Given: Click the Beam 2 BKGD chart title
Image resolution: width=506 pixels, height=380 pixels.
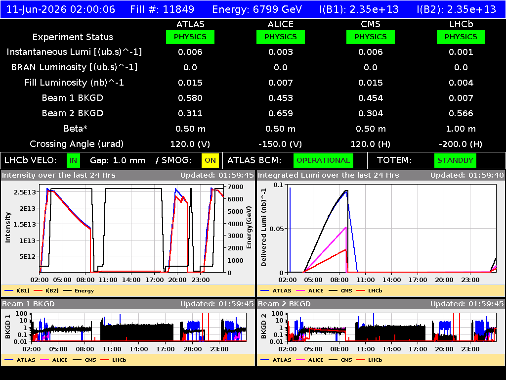Looking at the screenshot, I should pyautogui.click(x=284, y=304).
